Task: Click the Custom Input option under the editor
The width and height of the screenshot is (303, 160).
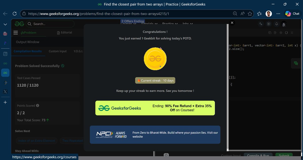Action: tap(231, 156)
